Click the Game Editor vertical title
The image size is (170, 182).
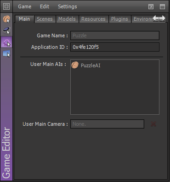6,153
